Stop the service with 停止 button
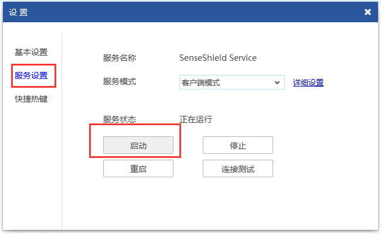 click(x=238, y=145)
